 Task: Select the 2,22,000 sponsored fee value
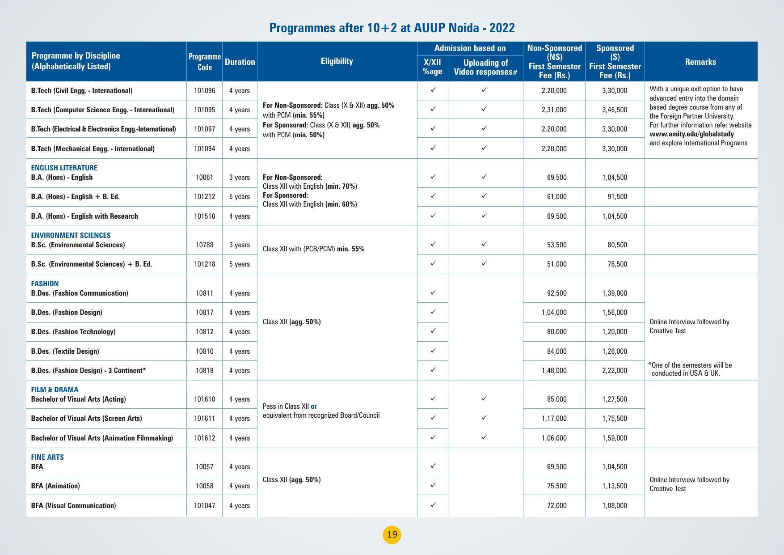(615, 370)
